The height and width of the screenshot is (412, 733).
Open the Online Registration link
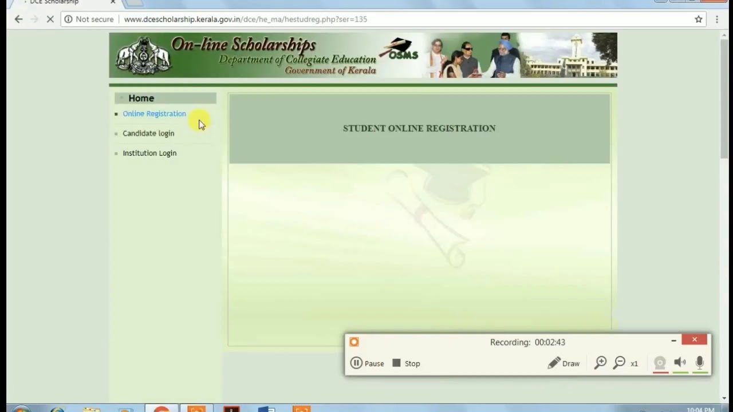154,114
